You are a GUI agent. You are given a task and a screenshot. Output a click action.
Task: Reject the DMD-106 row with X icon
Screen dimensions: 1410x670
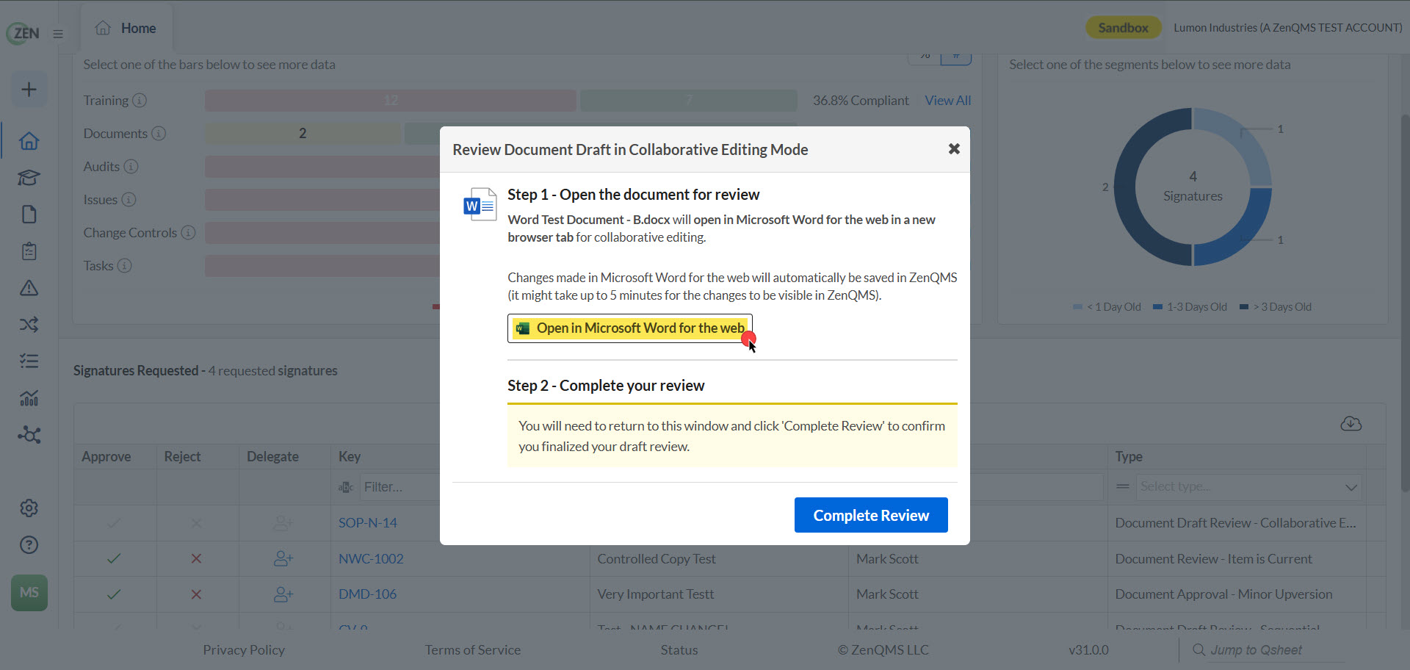coord(196,594)
